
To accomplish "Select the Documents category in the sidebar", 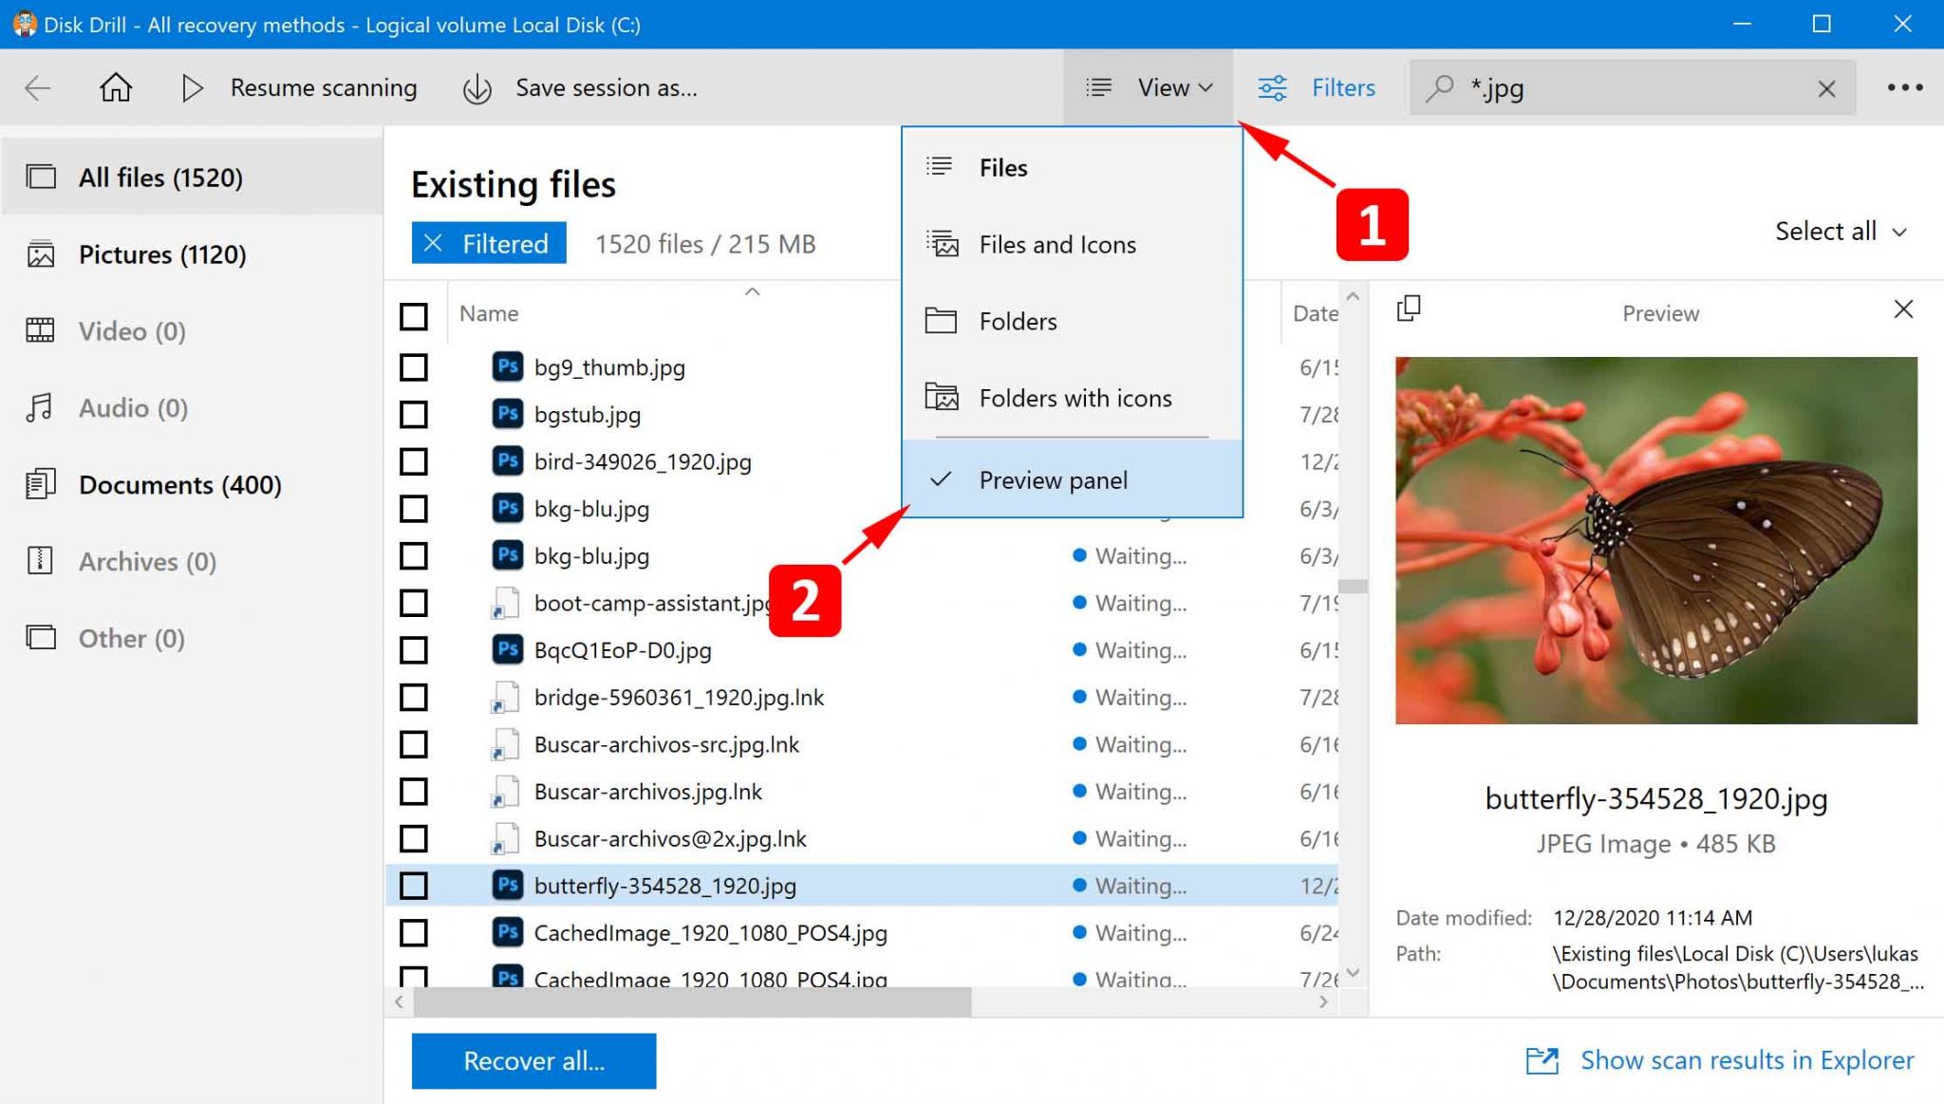I will 180,484.
